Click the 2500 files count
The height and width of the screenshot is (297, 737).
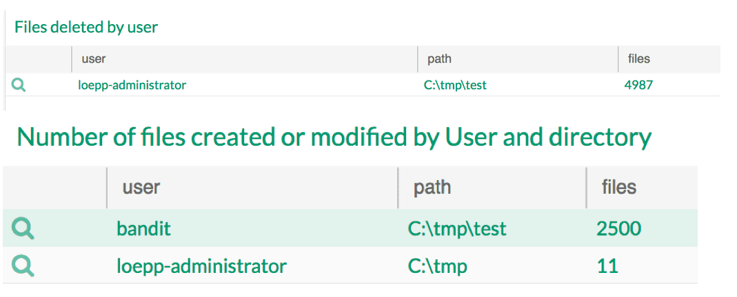[x=618, y=228]
